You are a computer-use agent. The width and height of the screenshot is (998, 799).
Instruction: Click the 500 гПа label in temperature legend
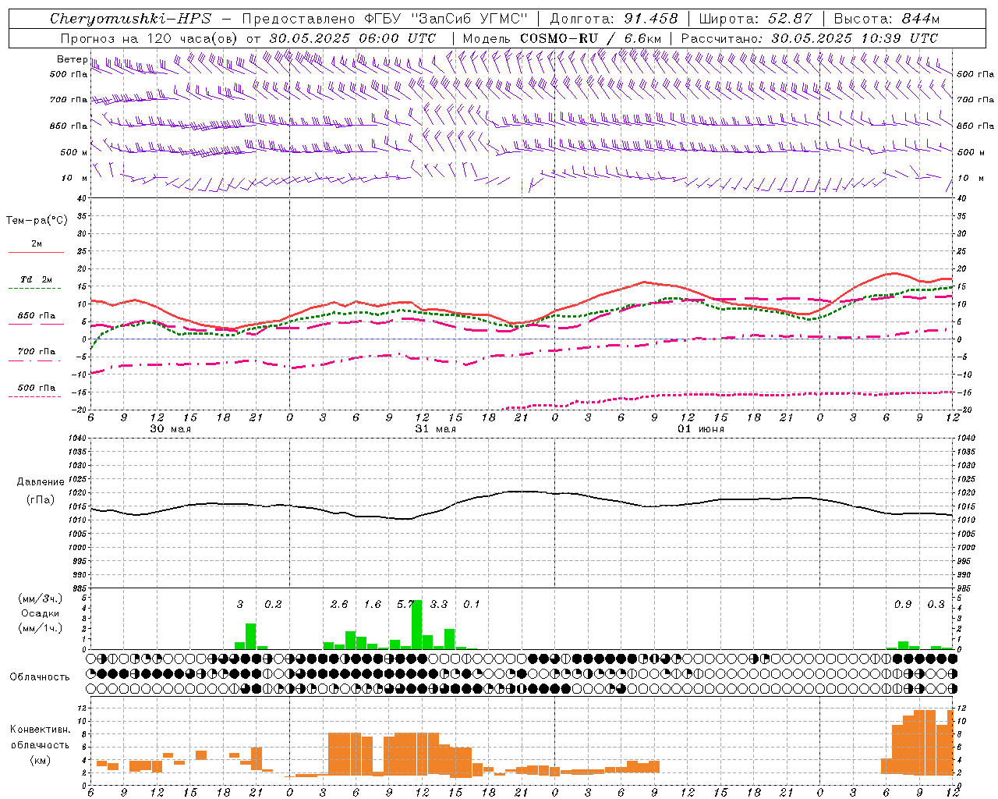pos(37,388)
